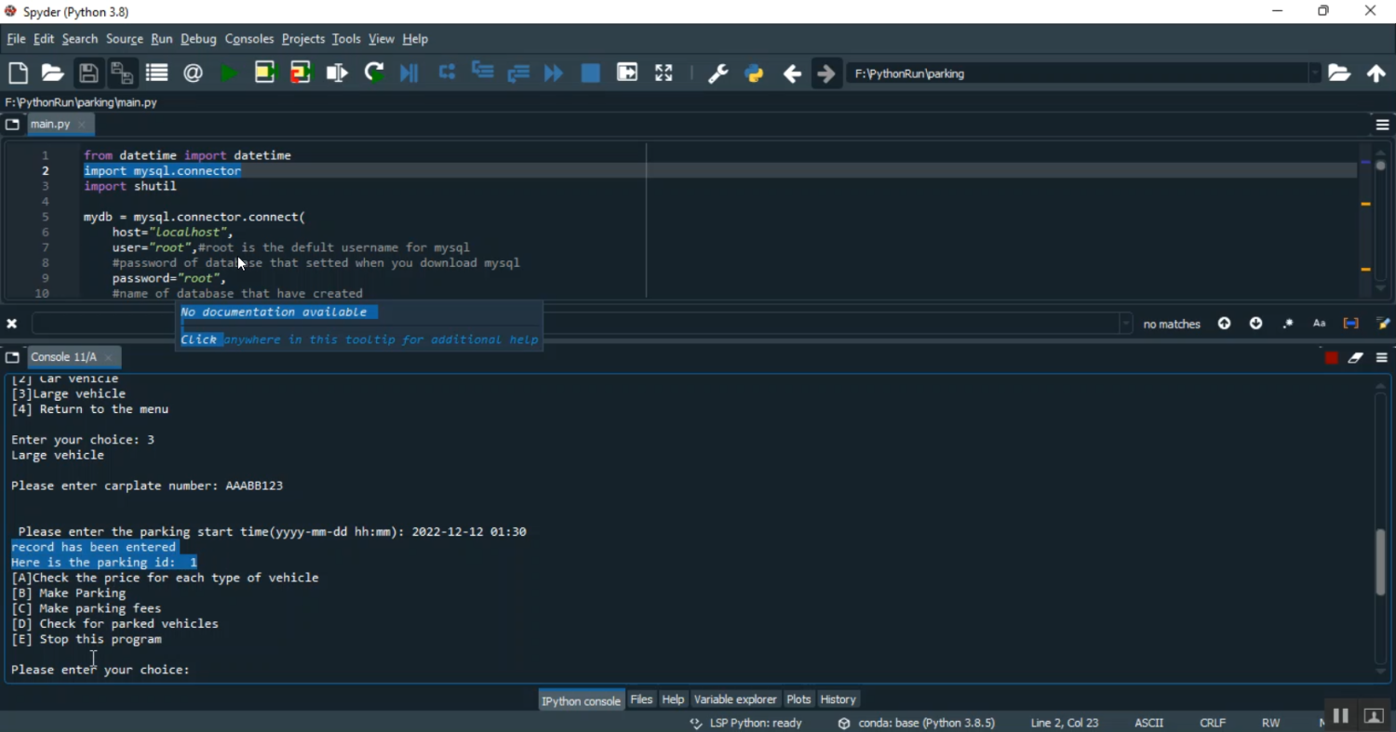
Task: Open the Debug menu
Action: (198, 39)
